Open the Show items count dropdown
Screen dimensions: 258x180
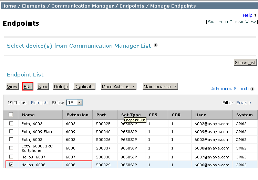74,103
